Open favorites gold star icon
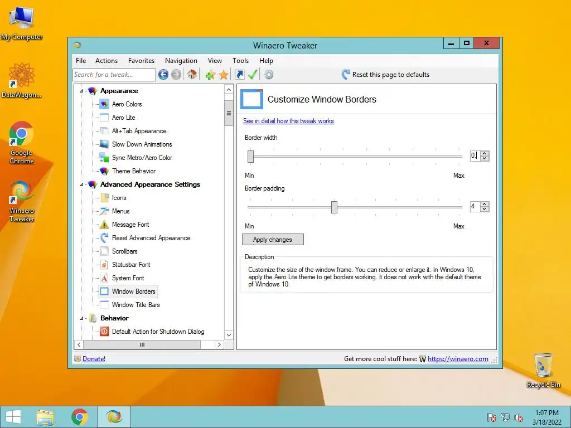The height and width of the screenshot is (428, 571). [x=224, y=75]
